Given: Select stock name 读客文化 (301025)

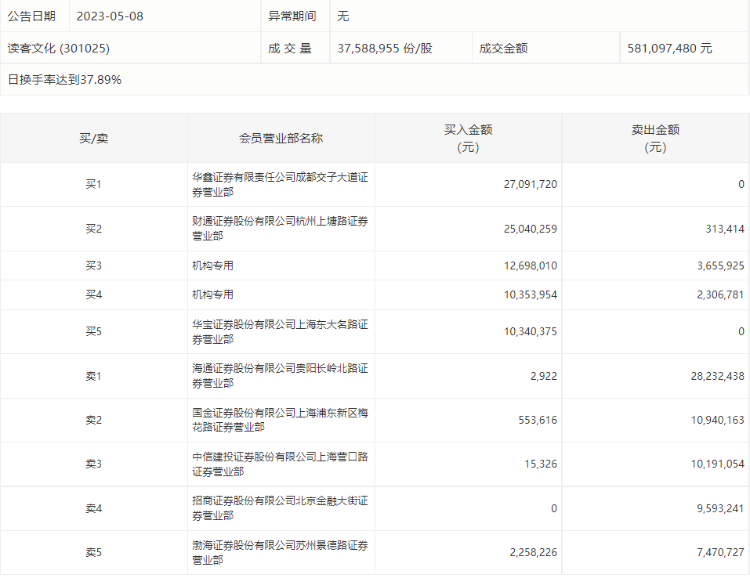Looking at the screenshot, I should (58, 49).
